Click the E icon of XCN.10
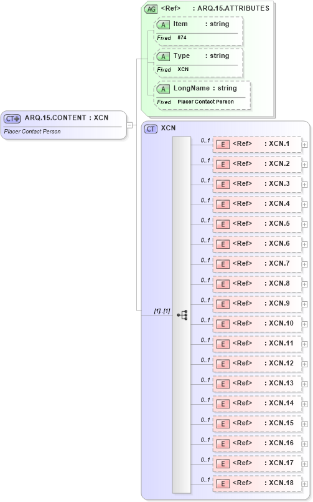This screenshot has width=313, height=502. tap(223, 324)
